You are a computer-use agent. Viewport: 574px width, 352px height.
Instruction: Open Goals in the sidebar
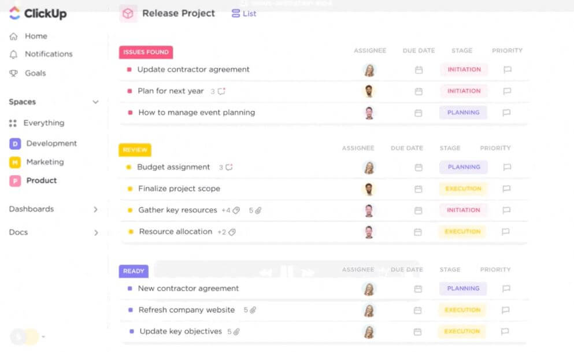35,73
